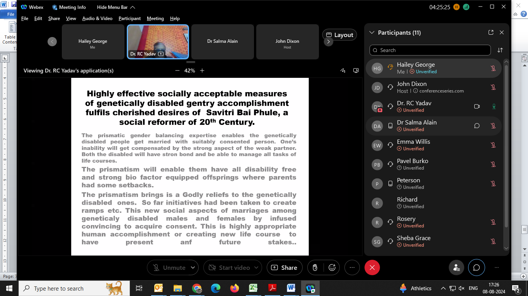Click the participants Search field
528x296 pixels.
point(430,50)
